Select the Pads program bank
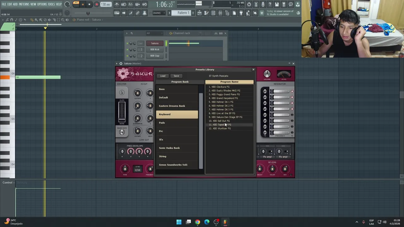The width and height of the screenshot is (404, 227). coord(177,123)
